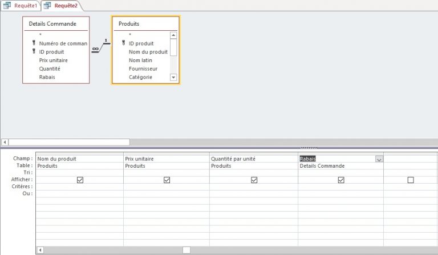
Task: Click key icon beside ID produit in Details Commande
Action: pyautogui.click(x=34, y=51)
